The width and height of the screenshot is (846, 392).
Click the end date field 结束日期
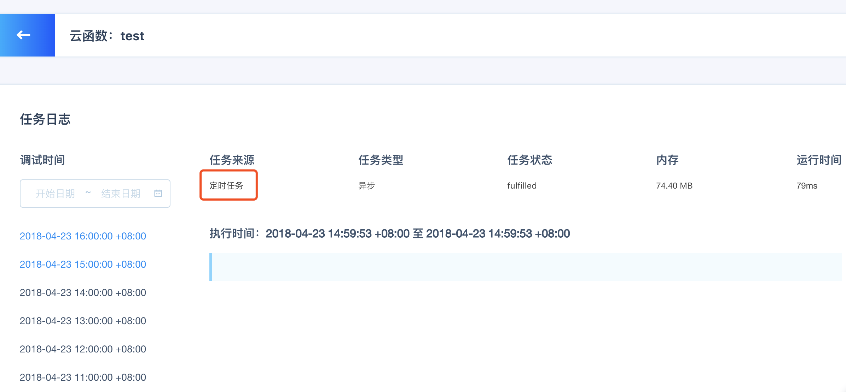(121, 194)
